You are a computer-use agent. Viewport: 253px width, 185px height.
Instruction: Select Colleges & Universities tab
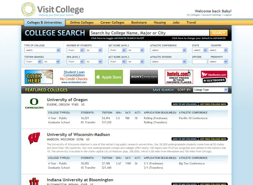(x=44, y=23)
